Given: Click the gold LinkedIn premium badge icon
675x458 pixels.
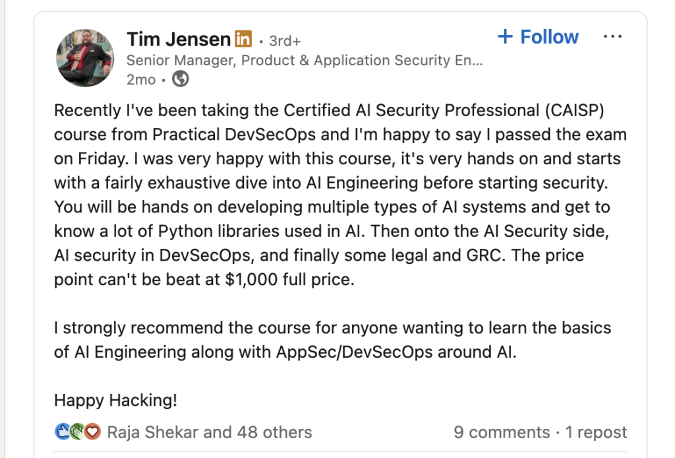Looking at the screenshot, I should coord(243,39).
